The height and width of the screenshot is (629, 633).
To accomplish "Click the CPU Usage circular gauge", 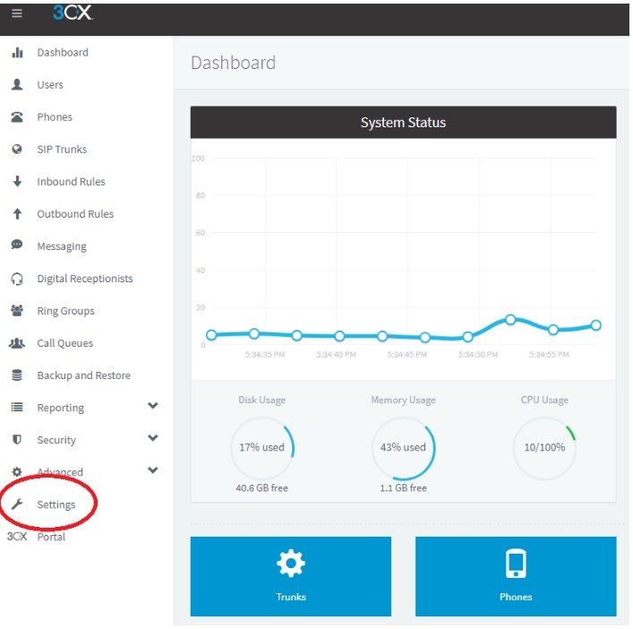I will [x=544, y=447].
